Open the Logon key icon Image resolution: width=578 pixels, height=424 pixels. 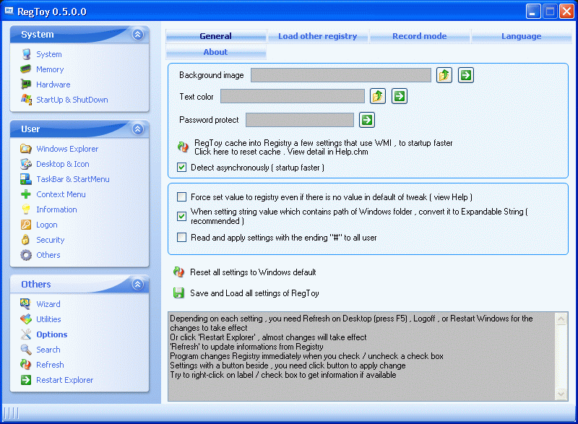(26, 225)
